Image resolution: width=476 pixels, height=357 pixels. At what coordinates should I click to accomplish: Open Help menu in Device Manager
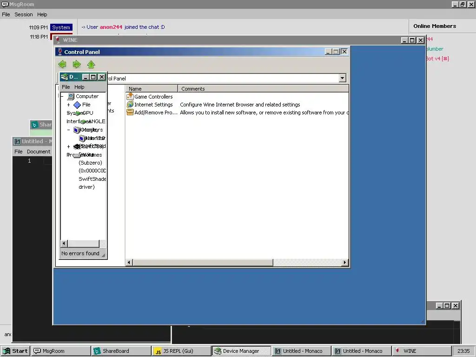coord(79,87)
